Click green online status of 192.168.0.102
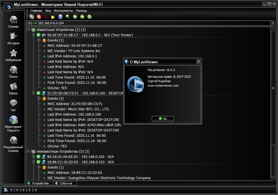The image size is (278, 195). pyautogui.click(x=39, y=157)
